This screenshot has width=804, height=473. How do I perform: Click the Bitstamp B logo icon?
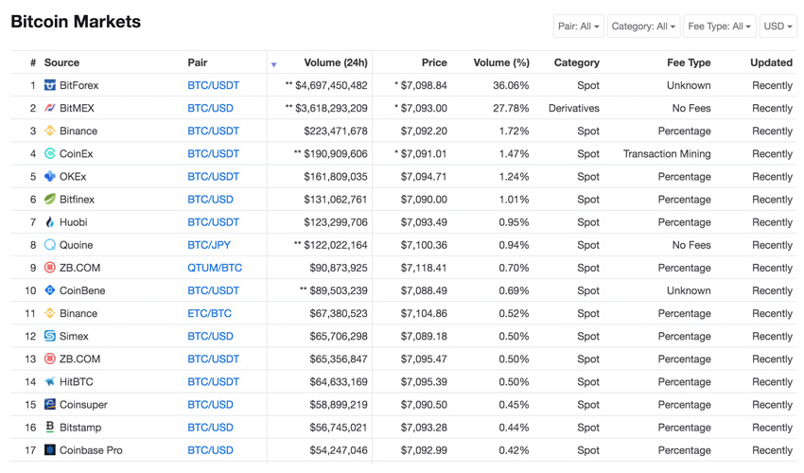pos(50,427)
